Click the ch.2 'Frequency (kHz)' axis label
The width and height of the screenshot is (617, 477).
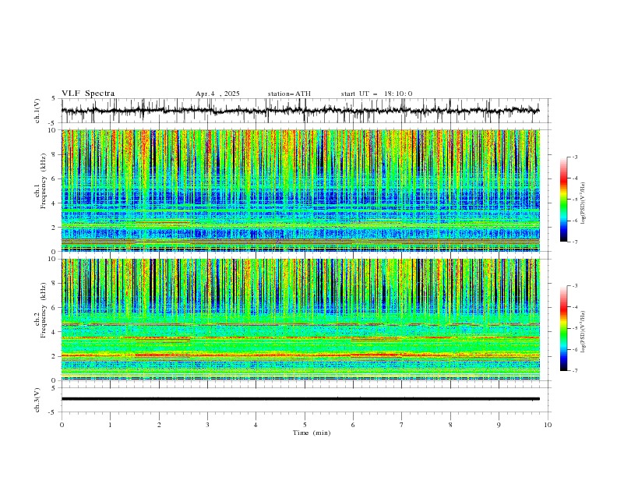(43, 310)
